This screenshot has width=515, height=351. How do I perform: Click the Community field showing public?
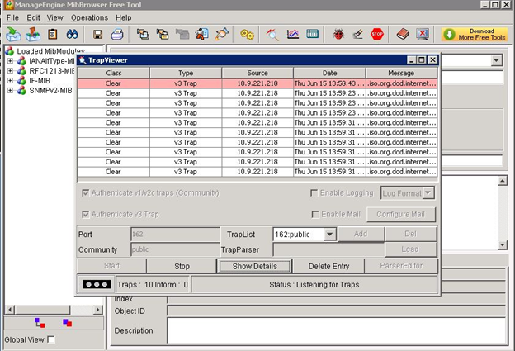(x=175, y=249)
